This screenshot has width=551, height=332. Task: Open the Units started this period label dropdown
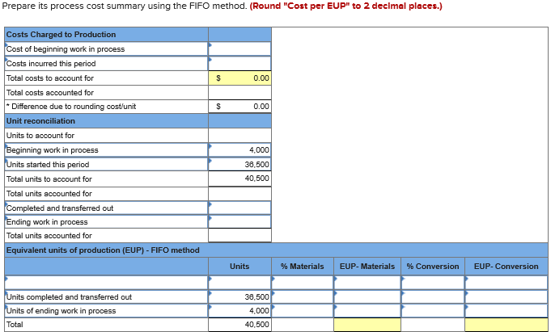pos(107,164)
